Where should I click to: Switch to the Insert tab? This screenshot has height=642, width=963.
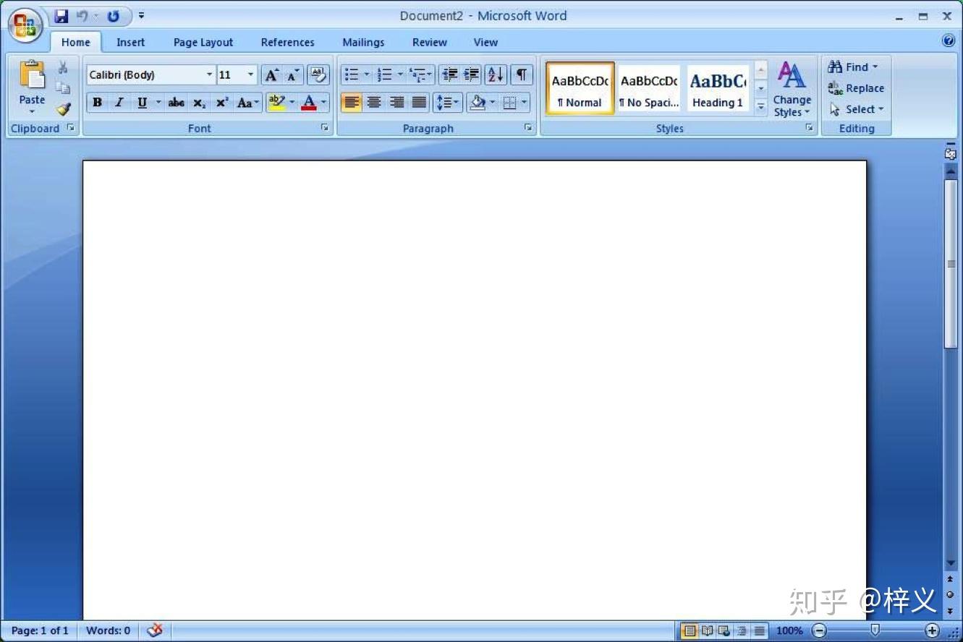130,43
